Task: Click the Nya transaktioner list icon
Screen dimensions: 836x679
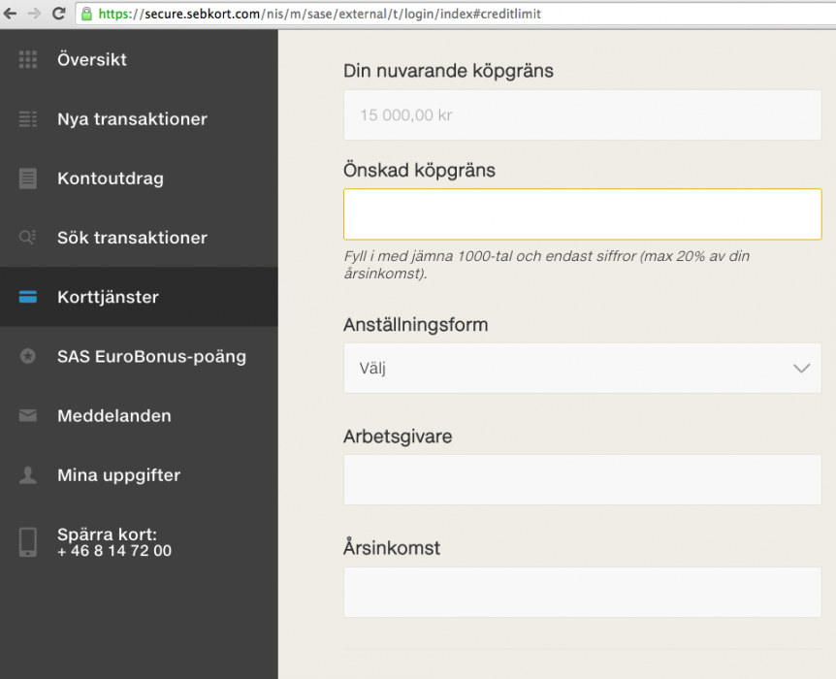Action: tap(28, 119)
